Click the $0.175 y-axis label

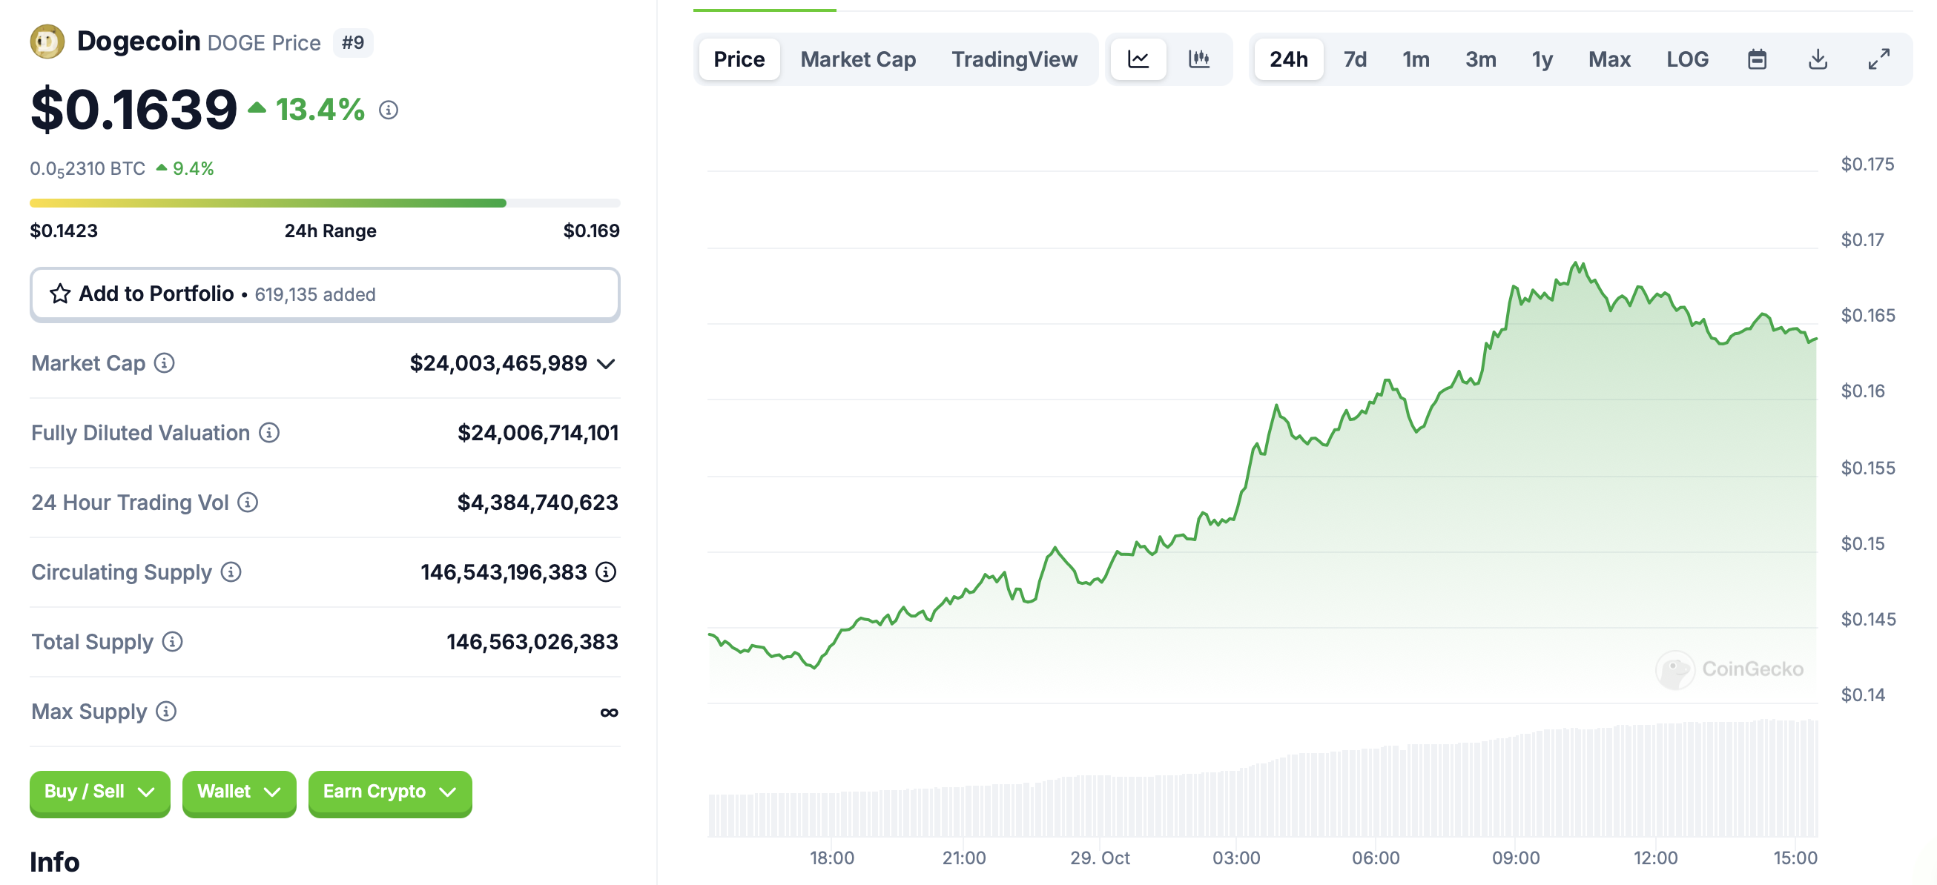(1867, 164)
